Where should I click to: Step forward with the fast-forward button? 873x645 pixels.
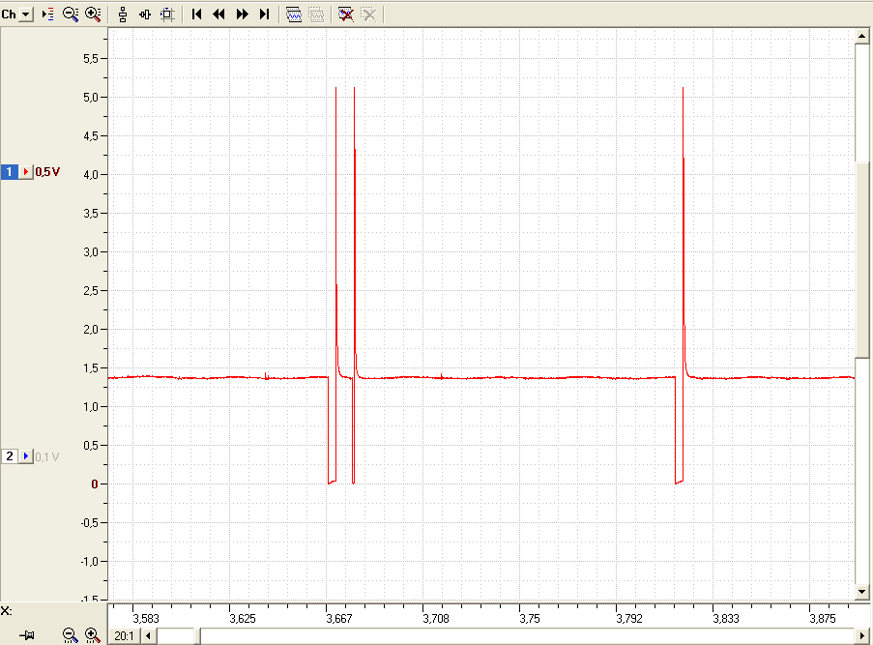243,15
